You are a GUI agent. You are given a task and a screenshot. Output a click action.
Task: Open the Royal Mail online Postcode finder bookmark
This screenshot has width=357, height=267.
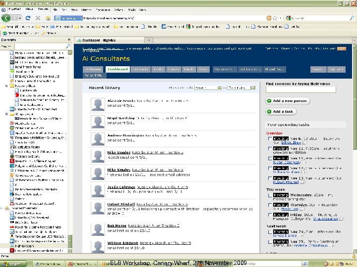point(36,227)
